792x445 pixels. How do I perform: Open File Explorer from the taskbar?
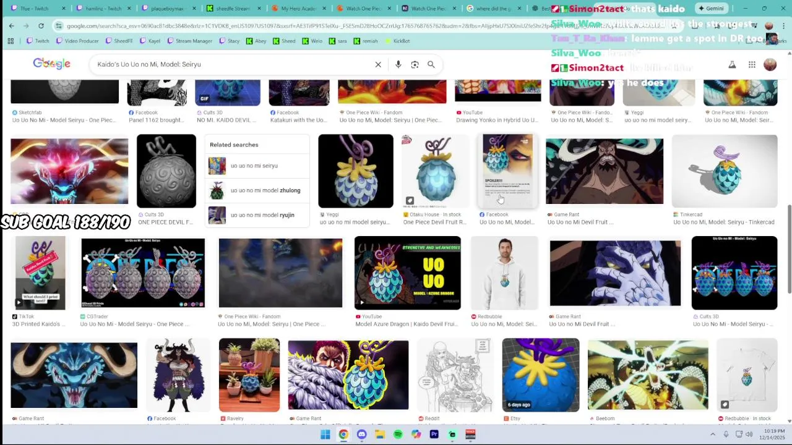click(x=380, y=434)
